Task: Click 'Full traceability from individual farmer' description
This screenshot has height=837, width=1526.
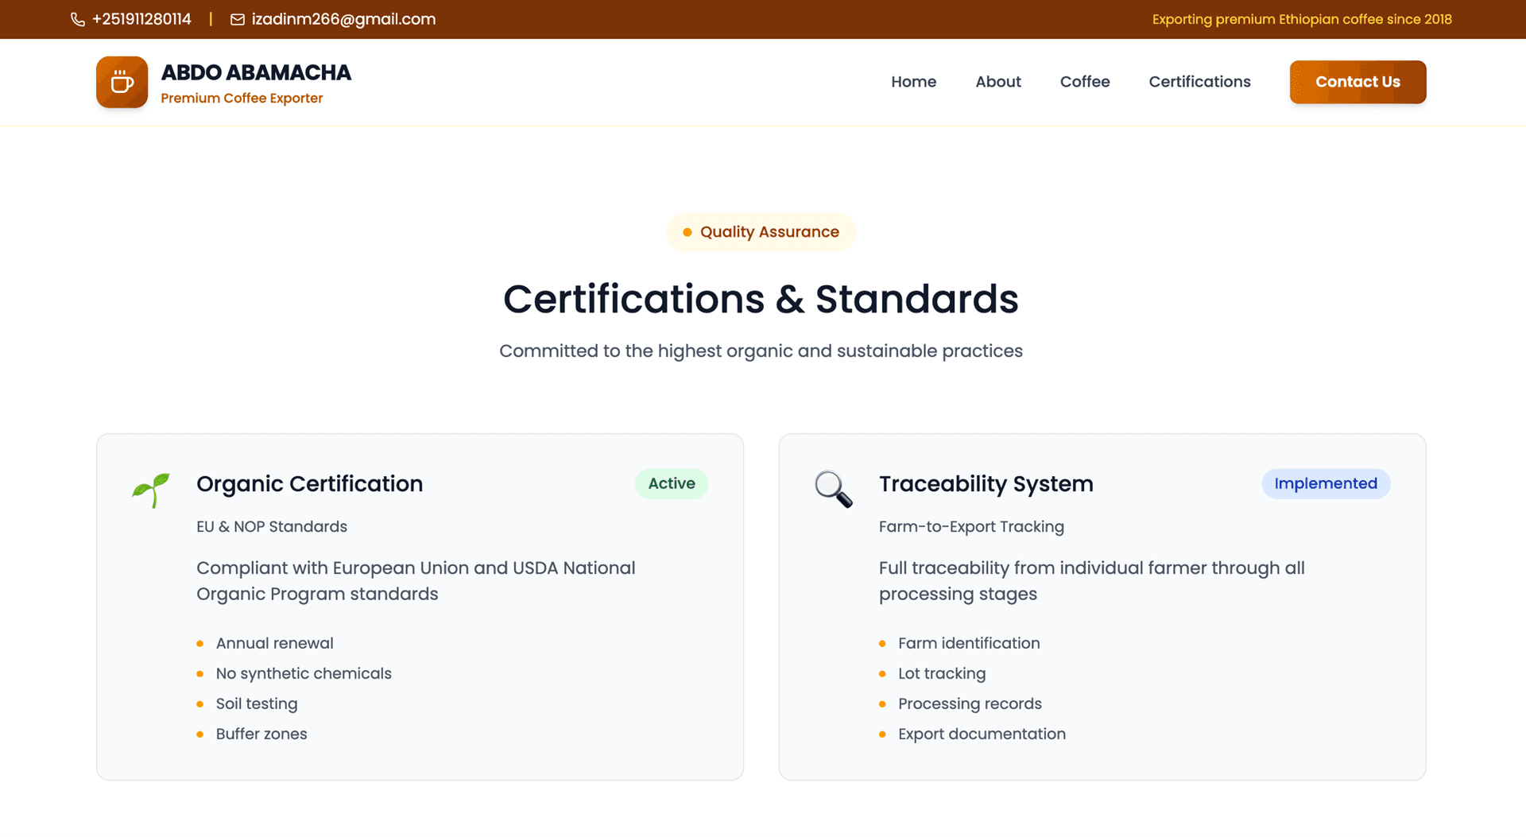Action: coord(1092,581)
